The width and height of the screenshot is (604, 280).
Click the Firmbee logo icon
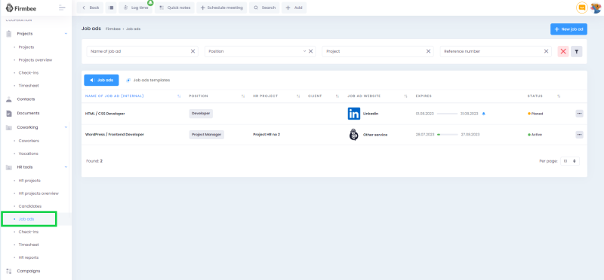(x=9, y=8)
